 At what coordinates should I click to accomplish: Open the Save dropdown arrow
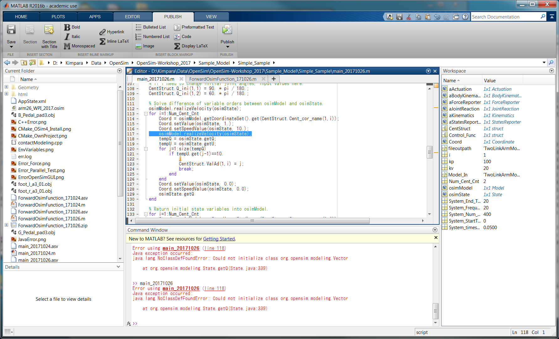[x=11, y=47]
